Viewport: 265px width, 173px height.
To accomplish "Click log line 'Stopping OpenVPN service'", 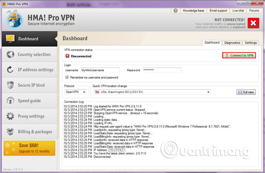I will point(111,113).
